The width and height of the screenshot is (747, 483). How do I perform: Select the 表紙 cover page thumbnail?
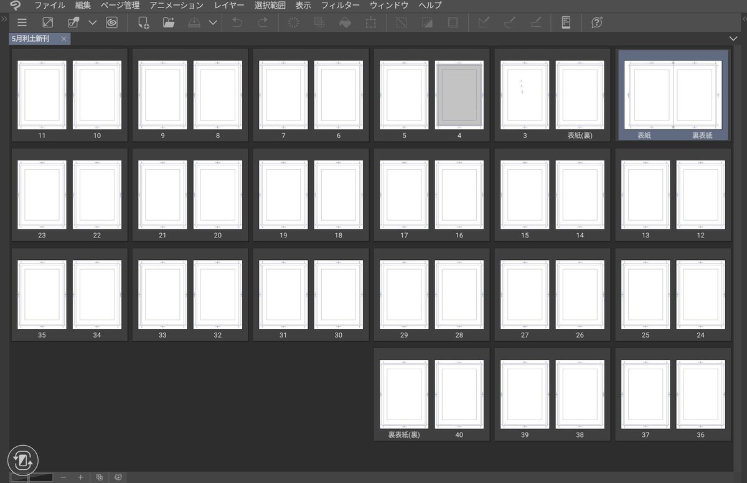coord(647,95)
